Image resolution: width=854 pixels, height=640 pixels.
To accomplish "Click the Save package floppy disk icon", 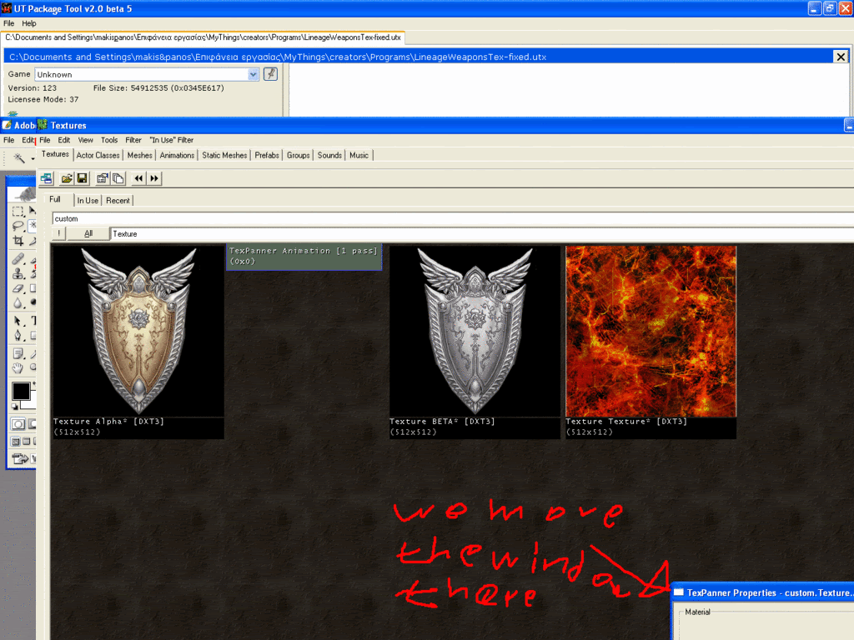I will (82, 178).
